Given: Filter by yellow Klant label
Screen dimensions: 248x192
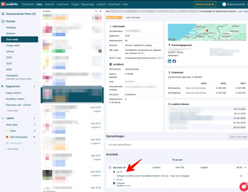Looking at the screenshot, I should [13, 131].
